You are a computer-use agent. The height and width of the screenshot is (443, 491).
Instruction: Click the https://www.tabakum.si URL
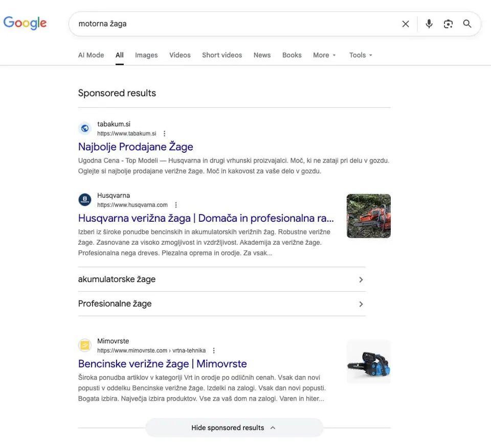[x=127, y=133]
